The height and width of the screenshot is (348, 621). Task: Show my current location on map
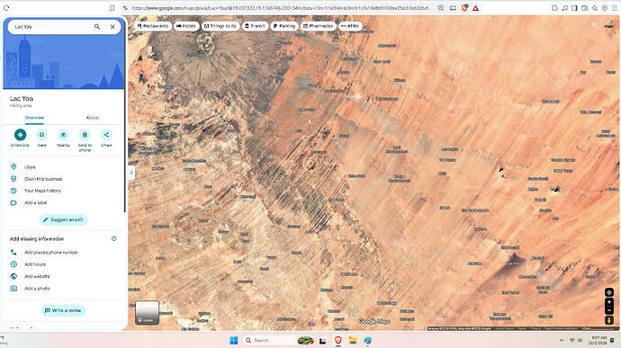click(609, 292)
